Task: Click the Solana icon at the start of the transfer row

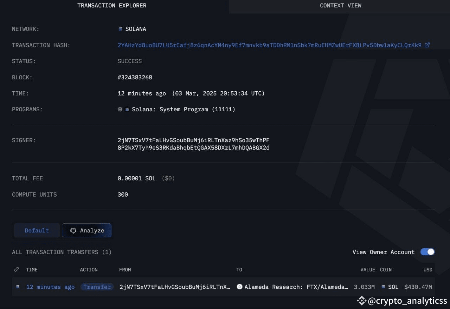Action: click(x=18, y=287)
